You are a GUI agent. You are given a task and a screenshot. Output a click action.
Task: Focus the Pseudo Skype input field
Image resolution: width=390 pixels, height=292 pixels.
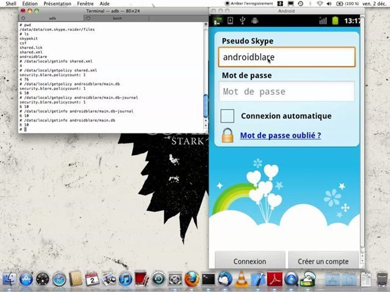click(287, 57)
